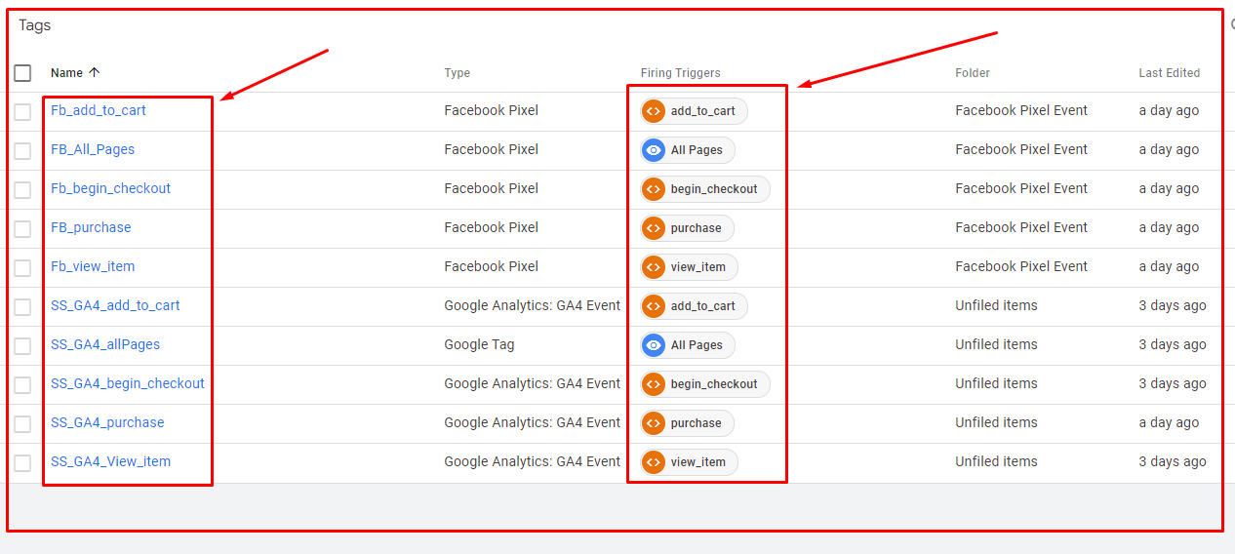The width and height of the screenshot is (1235, 554).
Task: Click the purchase trigger icon for SS_GA4_purchase
Action: (654, 423)
